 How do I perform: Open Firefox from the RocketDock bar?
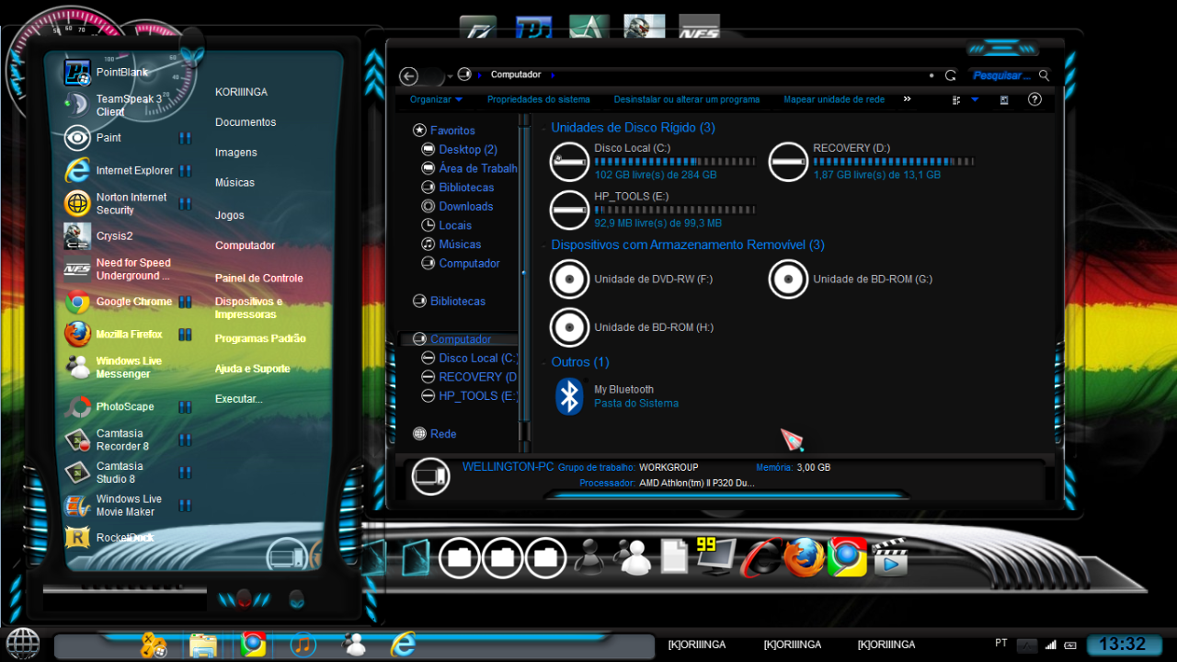coord(803,557)
